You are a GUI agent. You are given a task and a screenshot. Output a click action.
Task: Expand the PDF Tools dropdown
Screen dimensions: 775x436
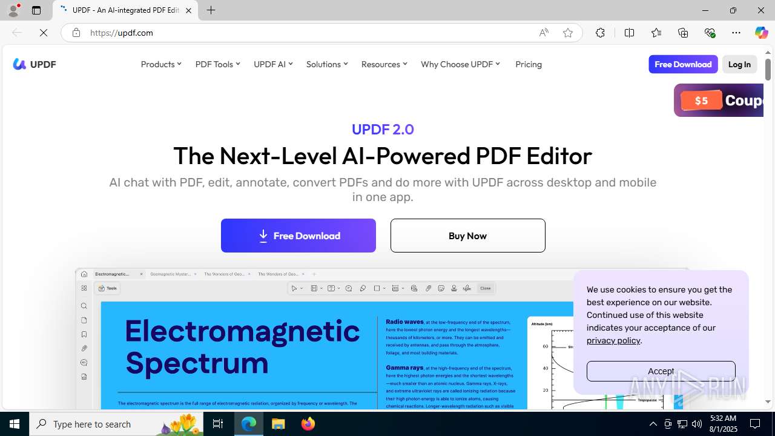point(218,64)
